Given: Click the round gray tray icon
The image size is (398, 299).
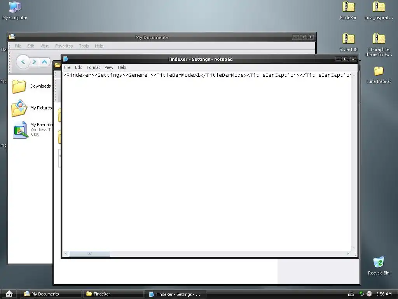Looking at the screenshot, I should (x=369, y=294).
